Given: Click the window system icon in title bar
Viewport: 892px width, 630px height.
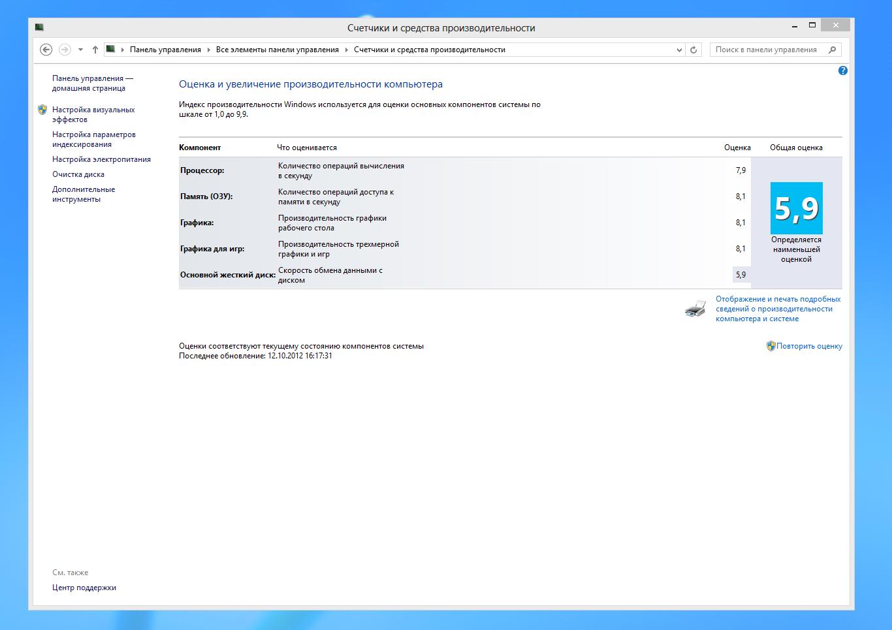Looking at the screenshot, I should tap(40, 27).
